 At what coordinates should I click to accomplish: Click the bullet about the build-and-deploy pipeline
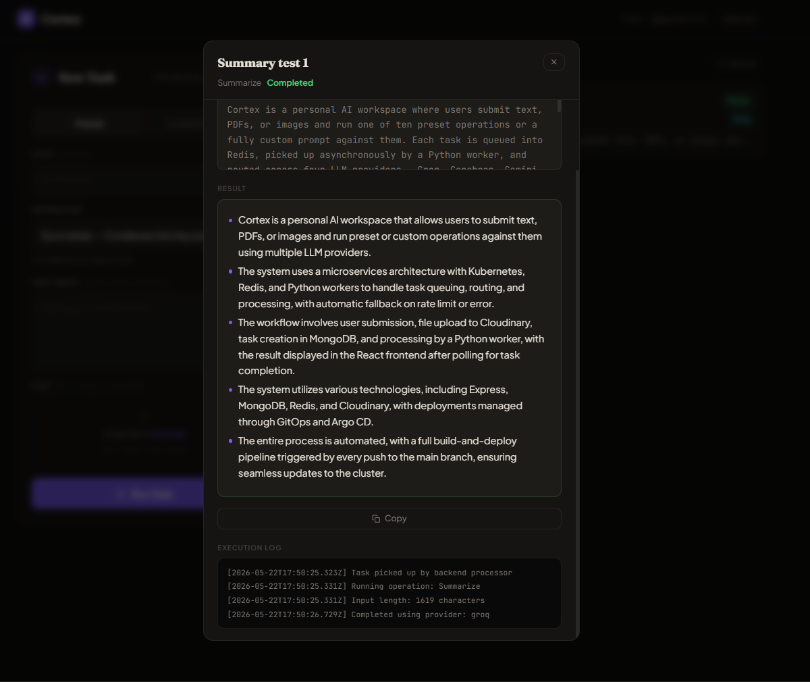coord(377,457)
